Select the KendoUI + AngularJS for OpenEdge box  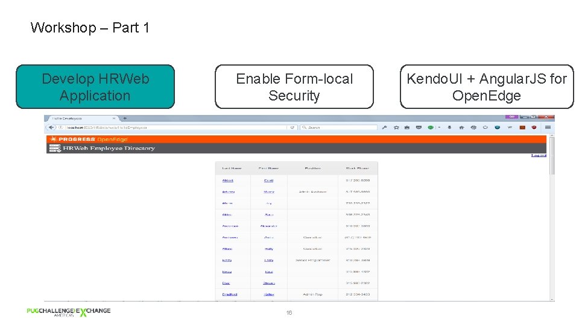487,87
